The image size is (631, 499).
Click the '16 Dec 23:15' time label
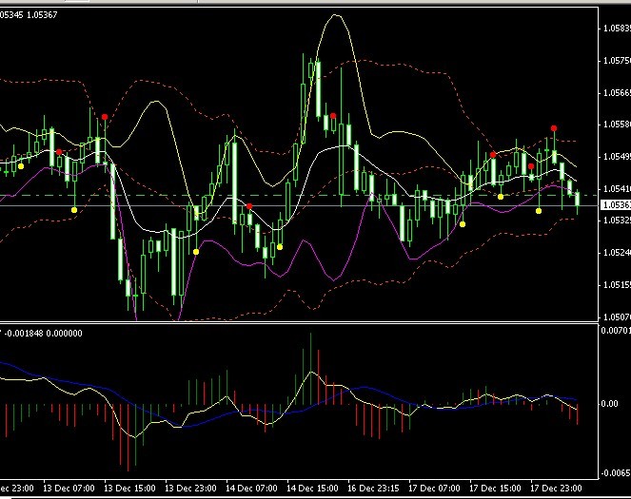(373, 489)
